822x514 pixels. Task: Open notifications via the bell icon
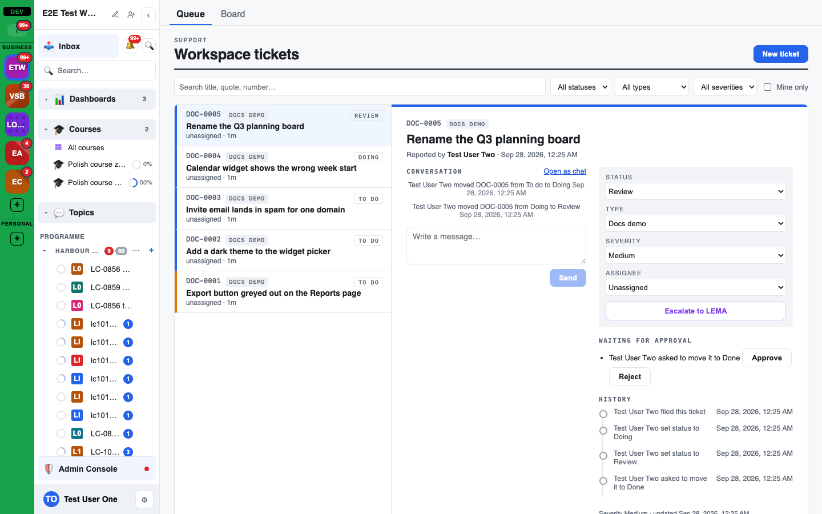point(131,46)
